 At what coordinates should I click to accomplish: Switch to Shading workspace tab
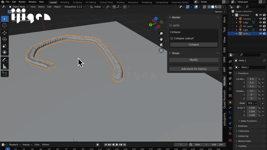pyautogui.click(x=120, y=2)
